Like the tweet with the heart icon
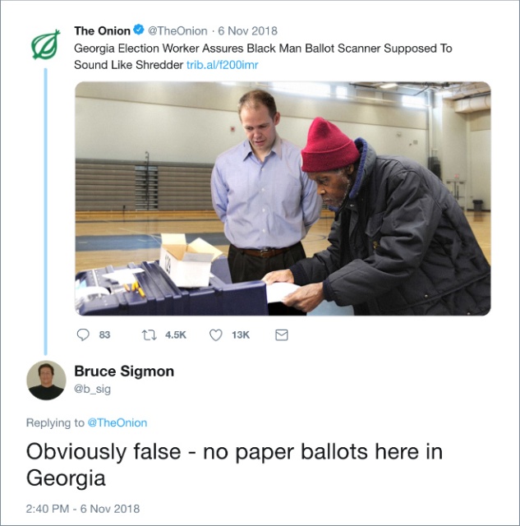 coord(216,335)
